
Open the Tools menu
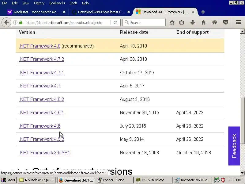(73, 3)
